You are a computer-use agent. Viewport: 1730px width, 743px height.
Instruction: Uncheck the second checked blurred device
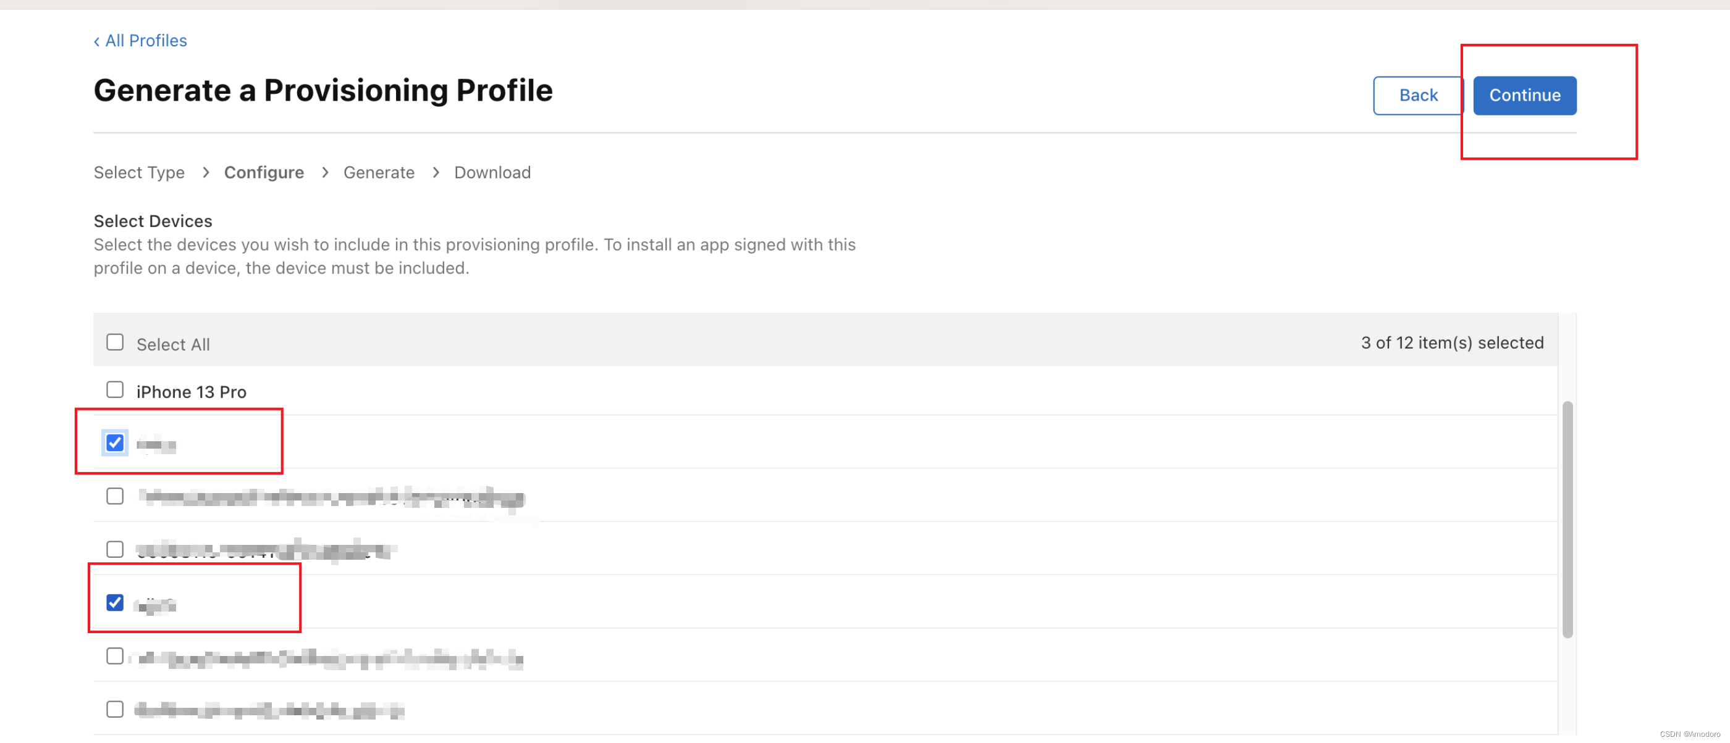click(x=115, y=602)
